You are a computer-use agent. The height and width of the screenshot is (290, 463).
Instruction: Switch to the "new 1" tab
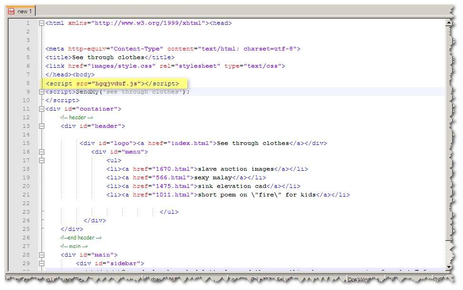(x=20, y=11)
